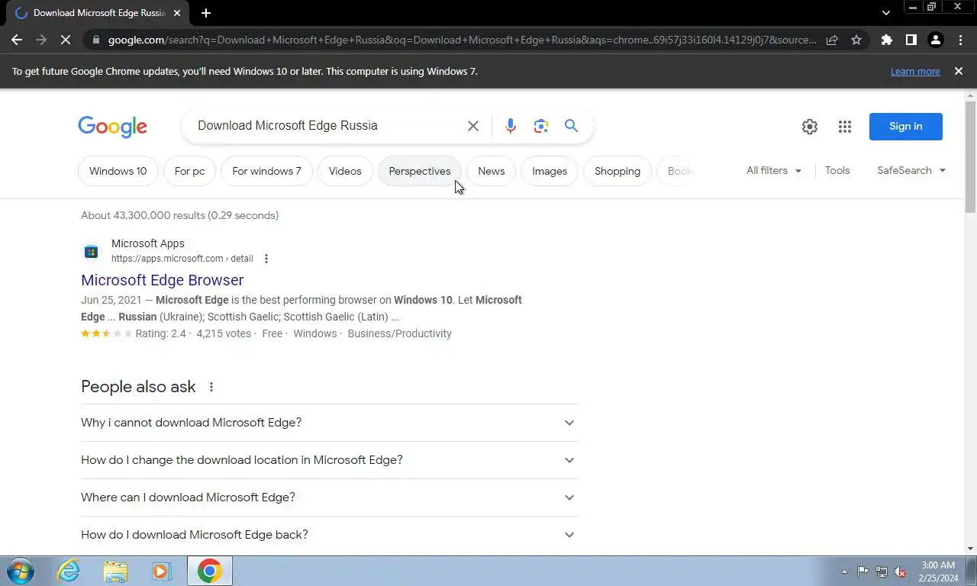Expand Where can I download Microsoft Edge
The image size is (977, 586).
(329, 497)
